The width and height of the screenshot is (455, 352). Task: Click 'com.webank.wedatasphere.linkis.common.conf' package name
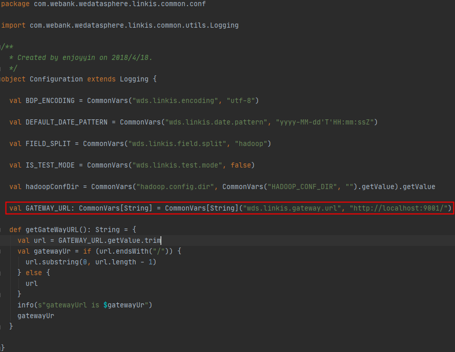tap(120, 4)
